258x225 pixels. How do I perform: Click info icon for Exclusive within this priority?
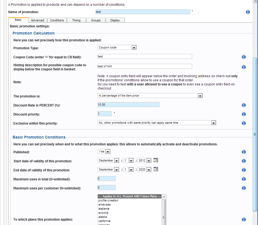(244, 123)
